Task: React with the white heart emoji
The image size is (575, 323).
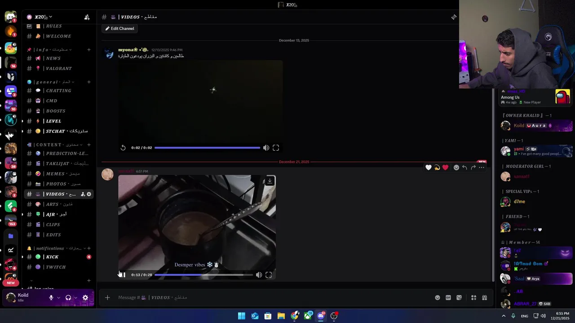Action: pos(429,167)
